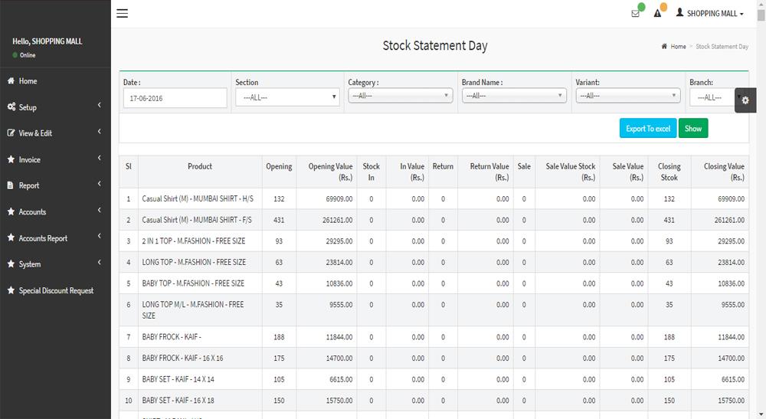This screenshot has height=419, width=766.
Task: Open the Brand Name dropdown
Action: point(515,96)
